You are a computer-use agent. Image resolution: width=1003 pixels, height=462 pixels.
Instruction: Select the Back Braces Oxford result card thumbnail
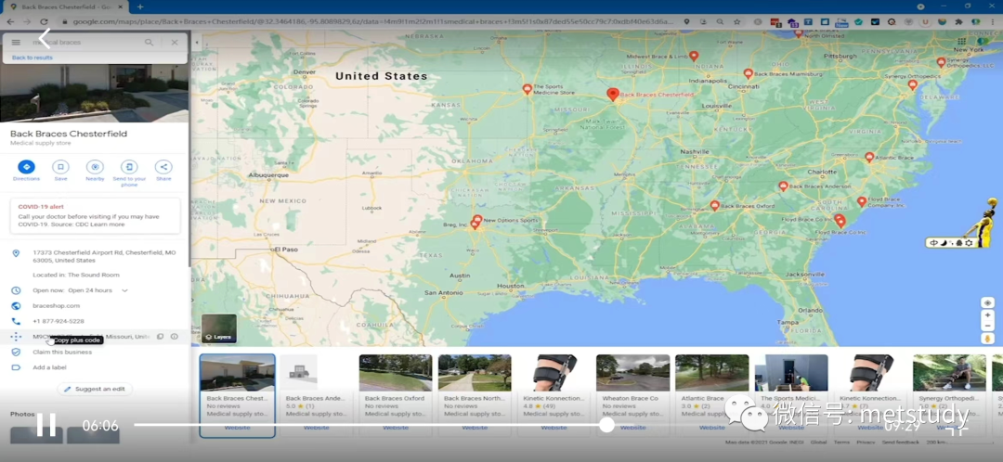396,373
